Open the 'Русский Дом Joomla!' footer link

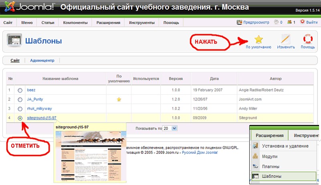pyautogui.click(x=200, y=153)
